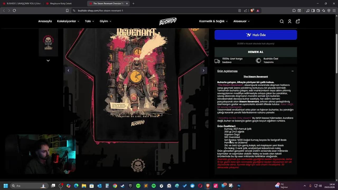Image resolution: width=338 pixels, height=190 pixels.
Task: Click the HEMEN AL button
Action: (x=256, y=52)
